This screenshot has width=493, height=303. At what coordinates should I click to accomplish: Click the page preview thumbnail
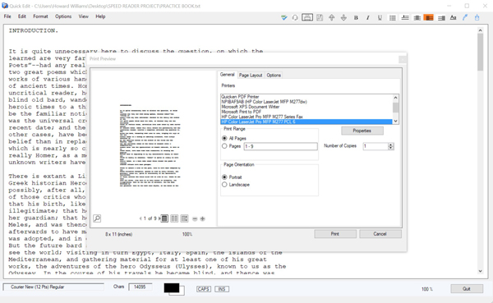tap(150, 145)
